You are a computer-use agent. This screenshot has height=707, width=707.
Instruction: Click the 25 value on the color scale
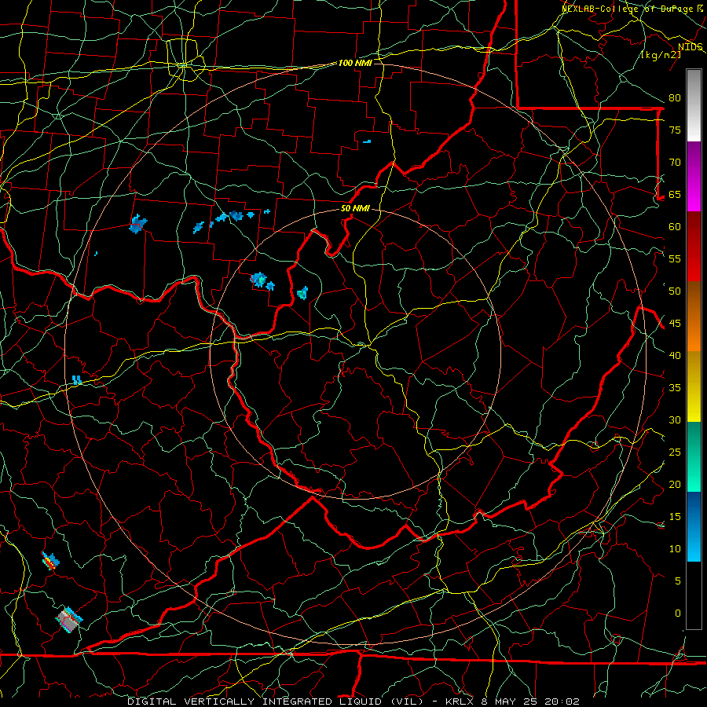pos(675,452)
